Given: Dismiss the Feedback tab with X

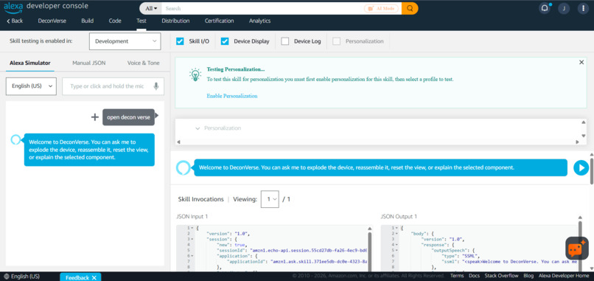Looking at the screenshot, I should [x=94, y=277].
